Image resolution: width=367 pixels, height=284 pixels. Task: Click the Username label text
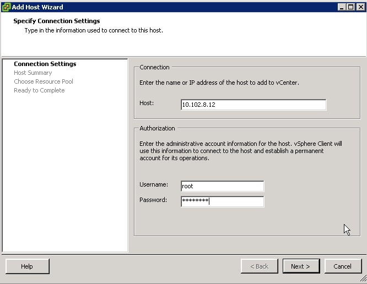click(x=154, y=185)
